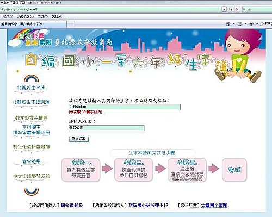Click the 大觀國小團隊 link at page bottom

coord(214,206)
